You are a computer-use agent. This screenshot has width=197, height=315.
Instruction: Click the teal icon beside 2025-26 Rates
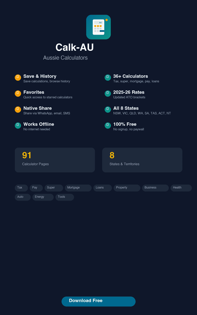[108, 94]
